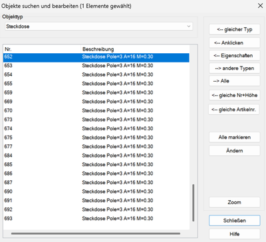Select list row number 653

pos(96,66)
